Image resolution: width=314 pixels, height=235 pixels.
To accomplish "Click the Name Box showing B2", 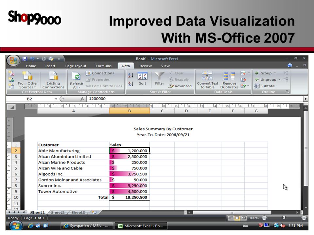I will (x=29, y=99).
